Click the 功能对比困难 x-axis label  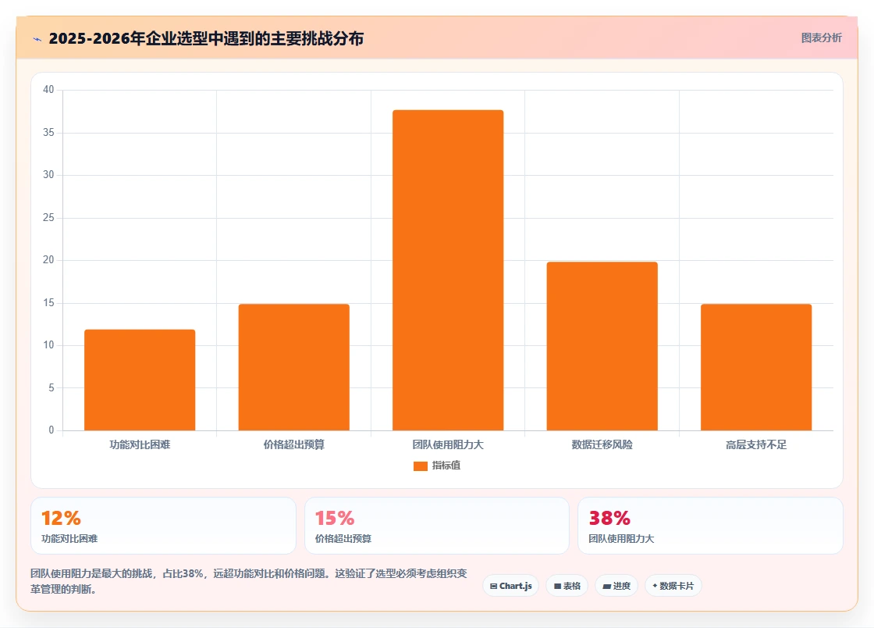pos(140,444)
